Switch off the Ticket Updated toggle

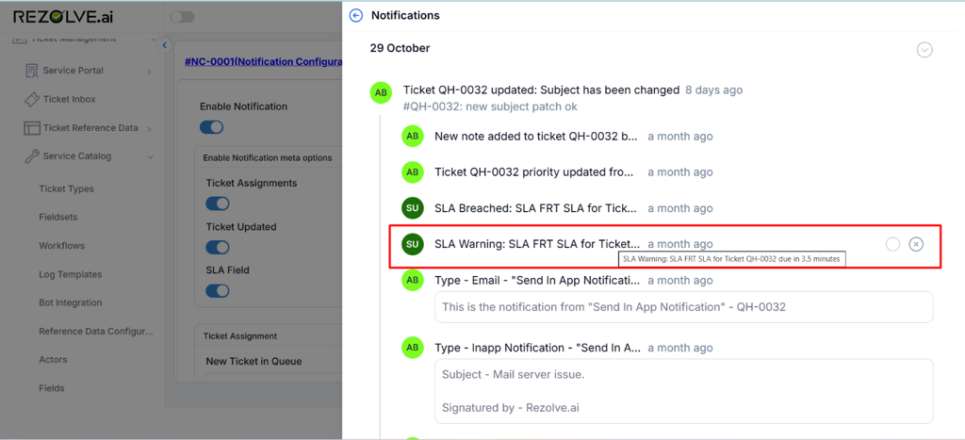[x=218, y=248]
